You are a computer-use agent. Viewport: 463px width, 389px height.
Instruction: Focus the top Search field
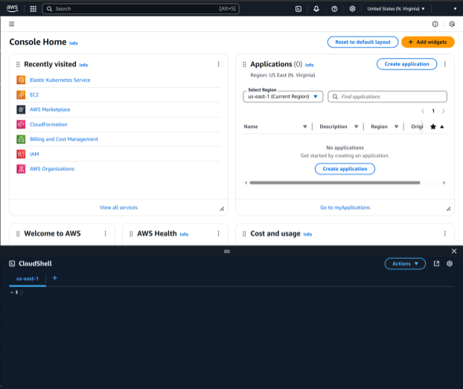pyautogui.click(x=141, y=9)
